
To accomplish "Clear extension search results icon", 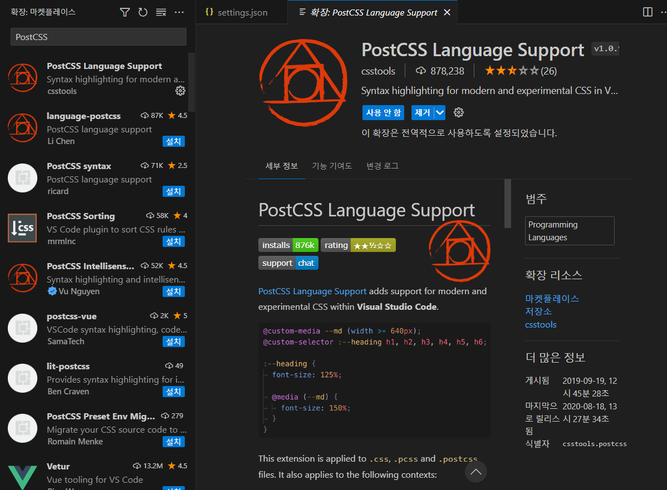I will click(x=161, y=12).
